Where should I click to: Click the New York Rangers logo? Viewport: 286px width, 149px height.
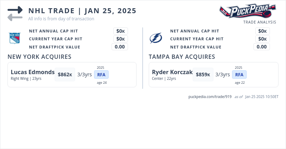click(x=15, y=38)
